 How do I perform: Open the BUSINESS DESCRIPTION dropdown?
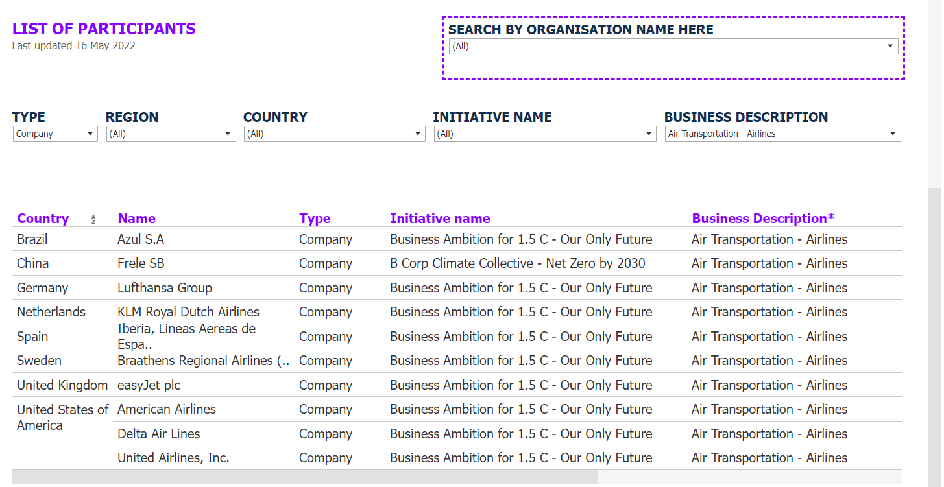[x=783, y=134]
